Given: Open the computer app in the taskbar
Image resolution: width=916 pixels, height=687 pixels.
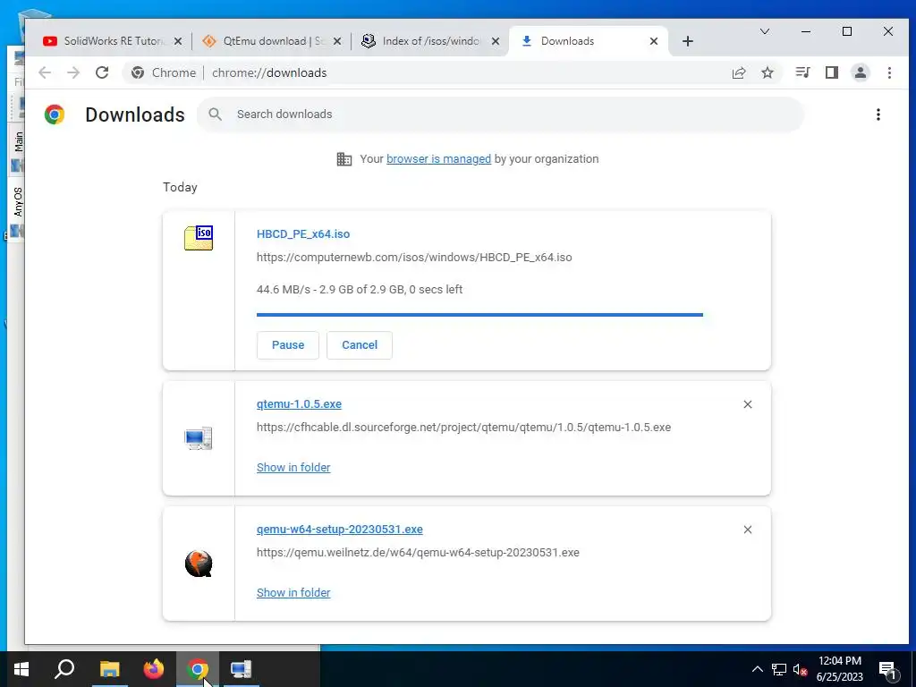Looking at the screenshot, I should [241, 669].
